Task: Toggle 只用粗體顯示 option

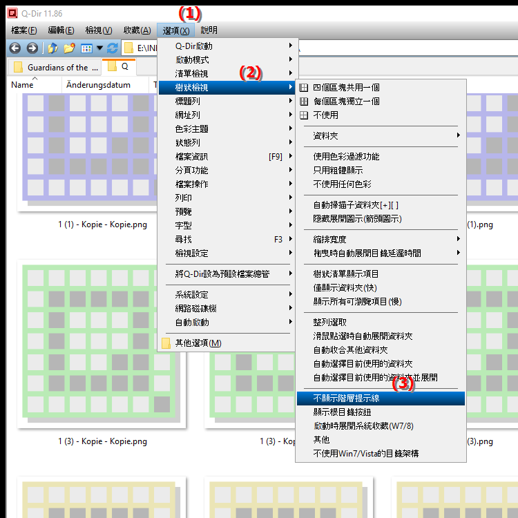Action: coord(381,171)
